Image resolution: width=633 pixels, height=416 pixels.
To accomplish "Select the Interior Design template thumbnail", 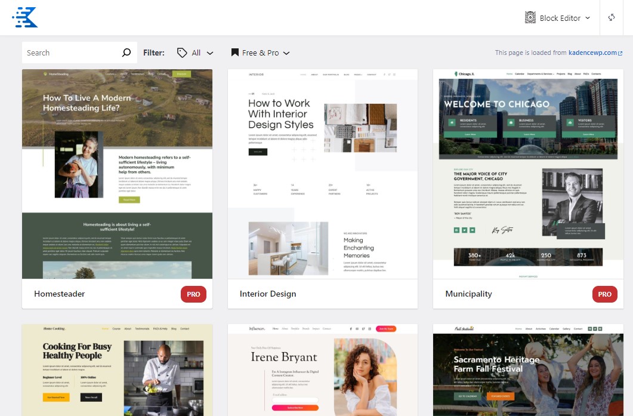I will 323,174.
